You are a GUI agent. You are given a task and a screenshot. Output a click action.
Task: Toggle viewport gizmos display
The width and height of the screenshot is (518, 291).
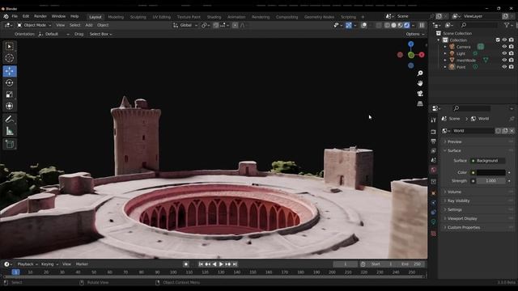point(349,25)
